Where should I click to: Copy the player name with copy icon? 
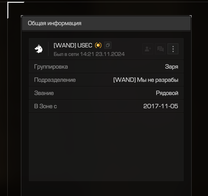click(108, 45)
